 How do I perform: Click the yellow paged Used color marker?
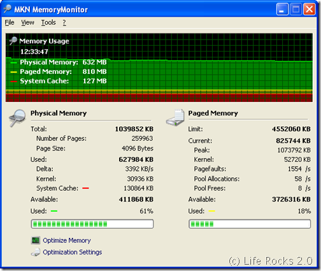(211, 211)
